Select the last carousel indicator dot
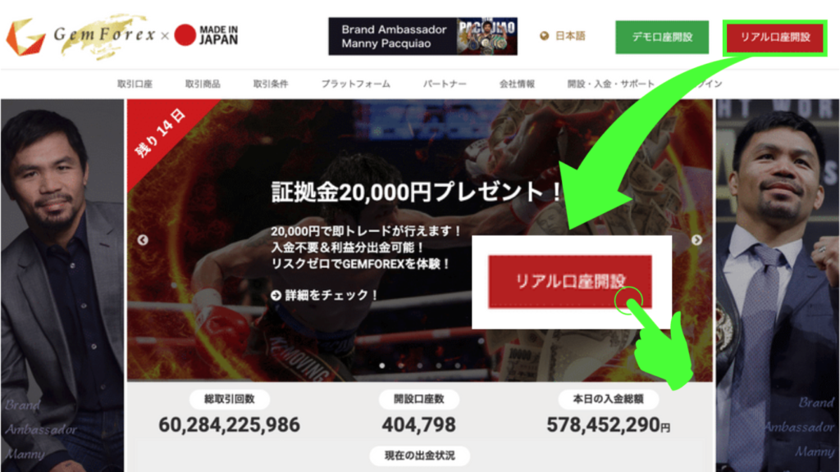 point(458,365)
